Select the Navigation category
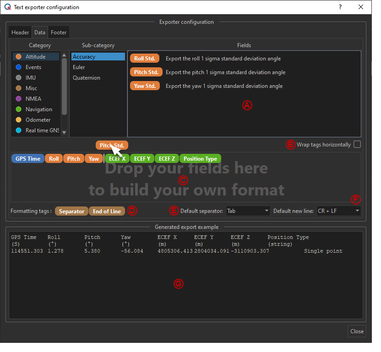Screen dimensions: 381x352 click(x=38, y=109)
